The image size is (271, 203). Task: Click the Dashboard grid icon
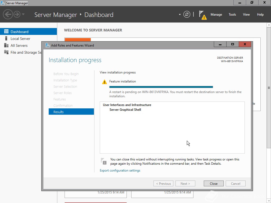6,31
